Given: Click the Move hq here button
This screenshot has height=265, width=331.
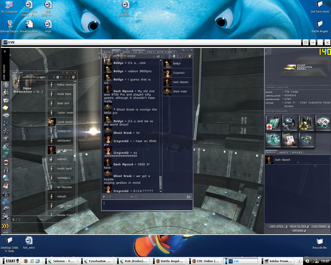Looking at the screenshot, I should click(x=298, y=226).
